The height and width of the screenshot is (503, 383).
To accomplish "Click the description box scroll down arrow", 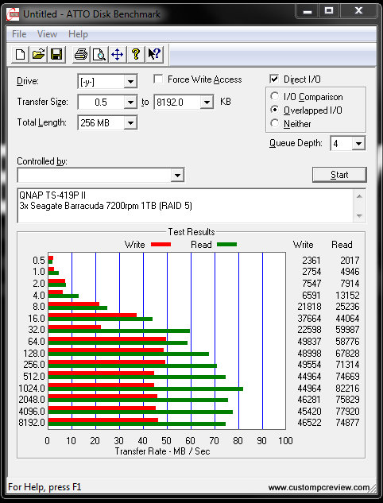I will 359,216.
